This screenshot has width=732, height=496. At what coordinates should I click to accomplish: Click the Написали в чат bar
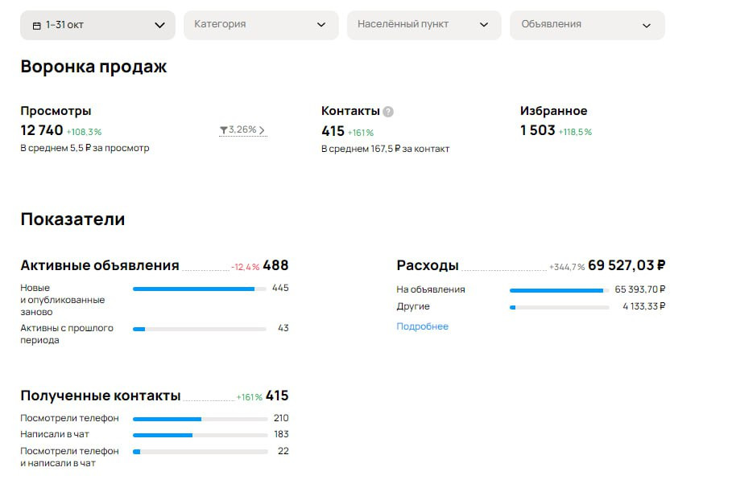(201, 436)
